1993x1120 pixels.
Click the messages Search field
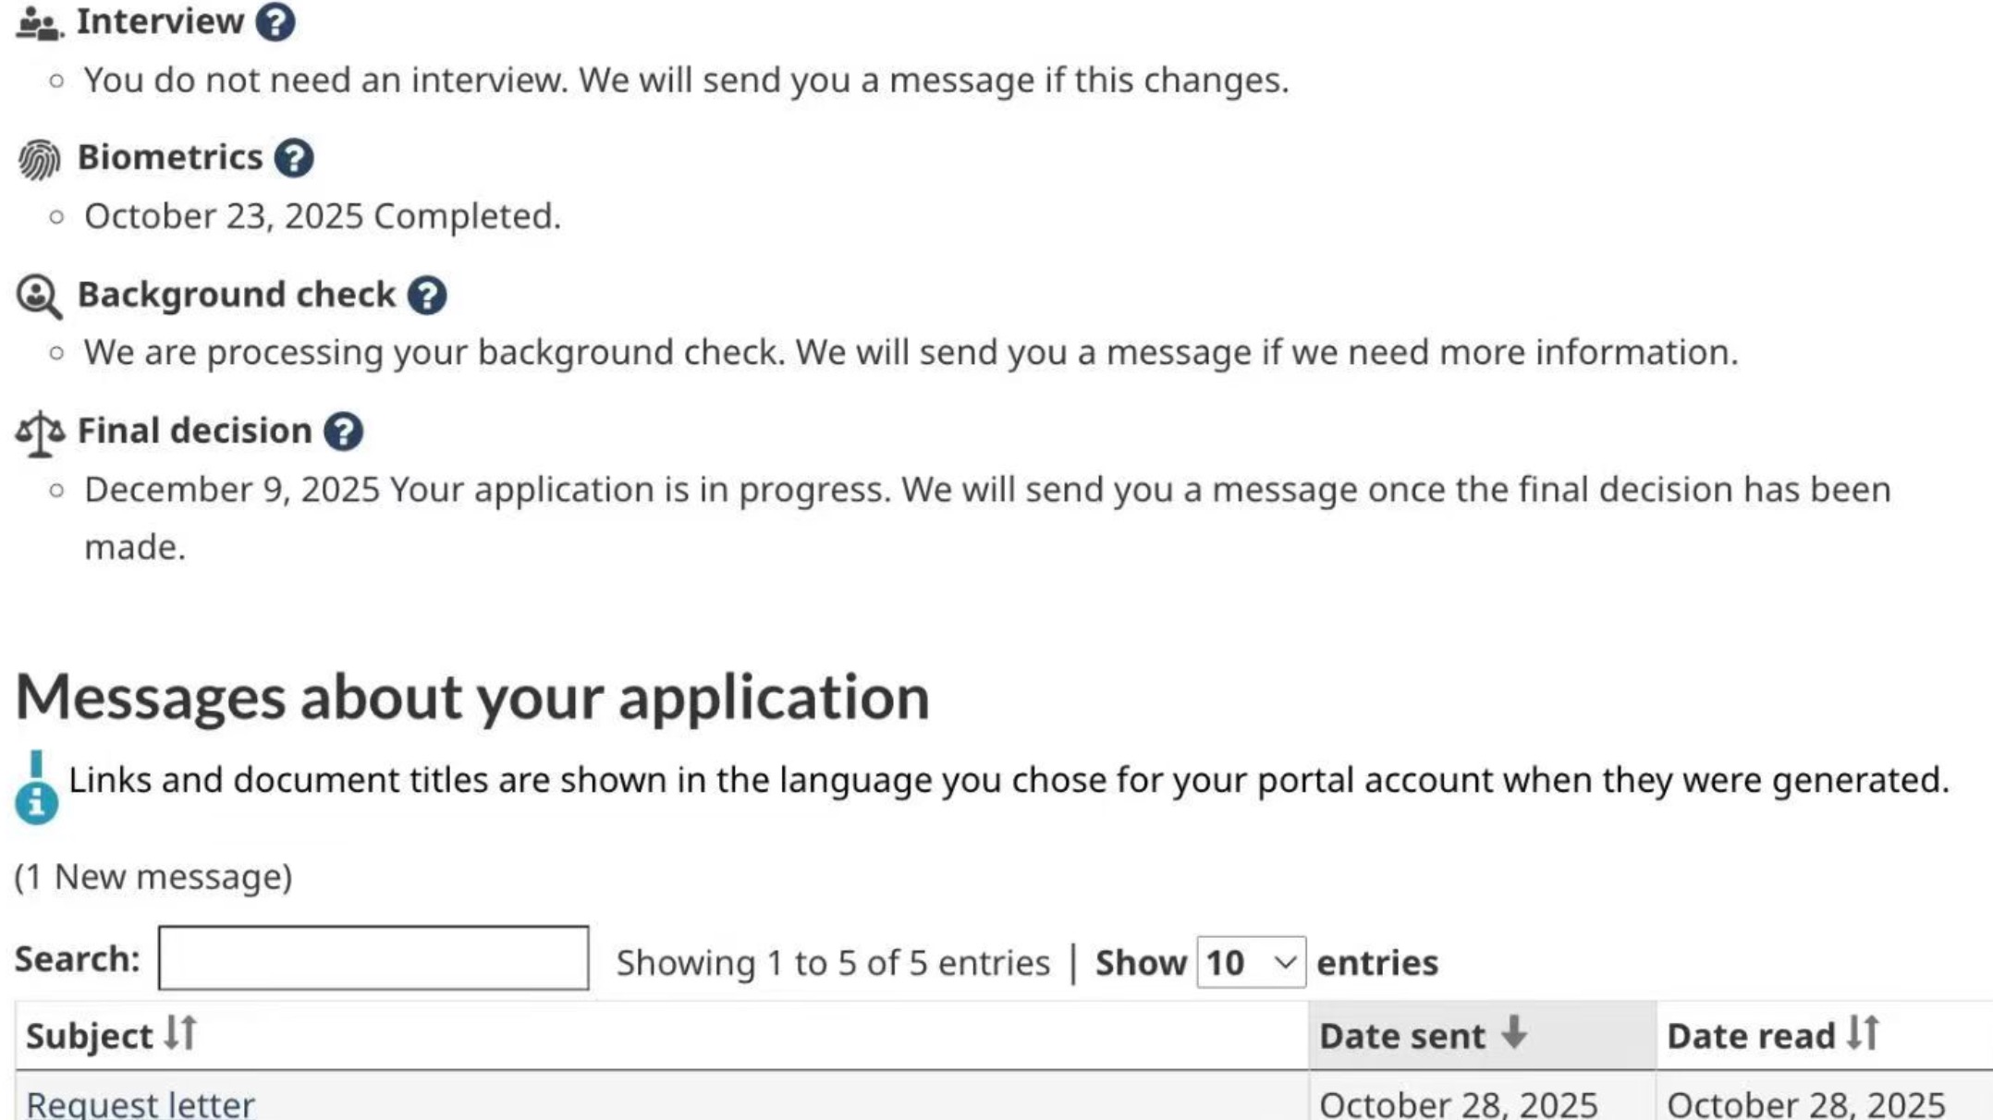click(x=373, y=958)
